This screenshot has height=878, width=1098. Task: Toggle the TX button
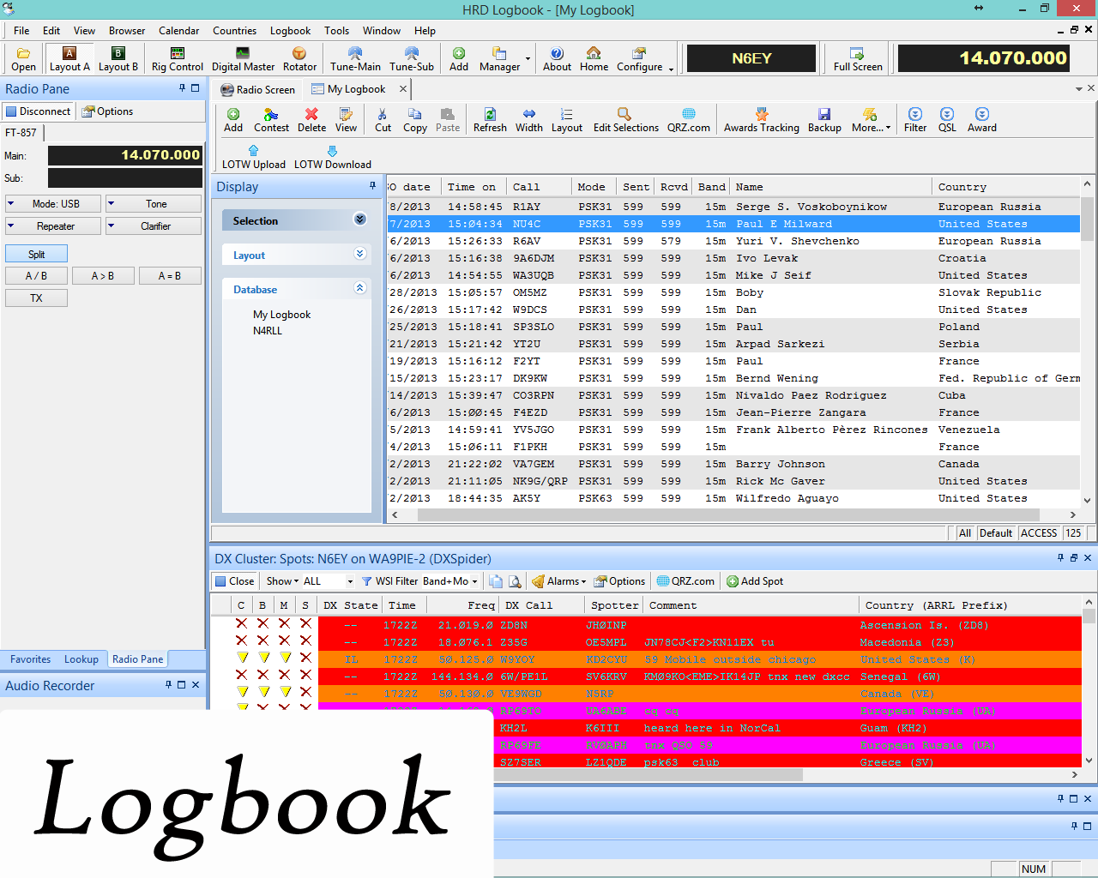36,298
